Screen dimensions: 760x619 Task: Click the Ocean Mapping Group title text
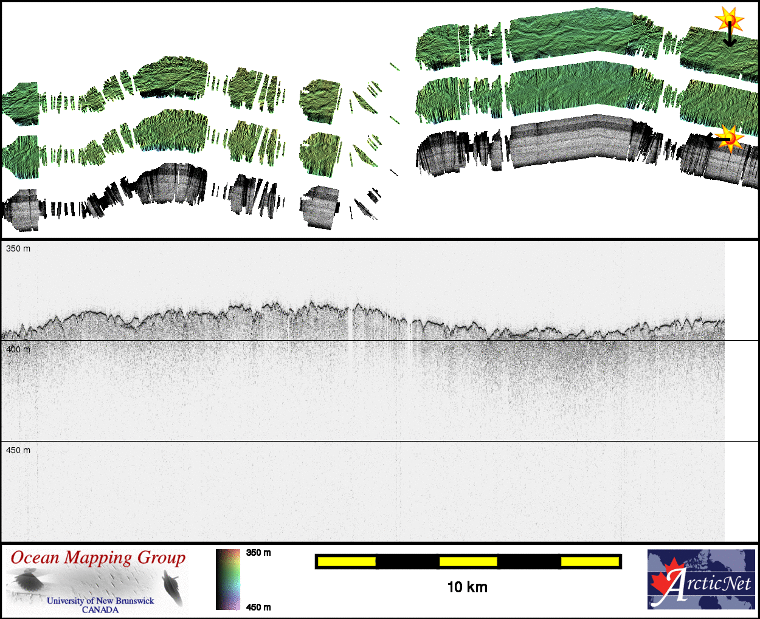(98, 558)
